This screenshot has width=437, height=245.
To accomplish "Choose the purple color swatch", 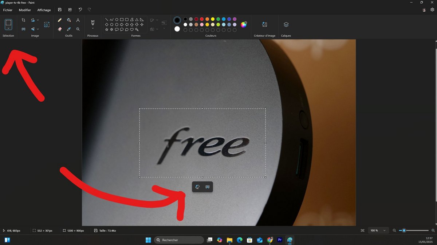I will click(x=235, y=19).
